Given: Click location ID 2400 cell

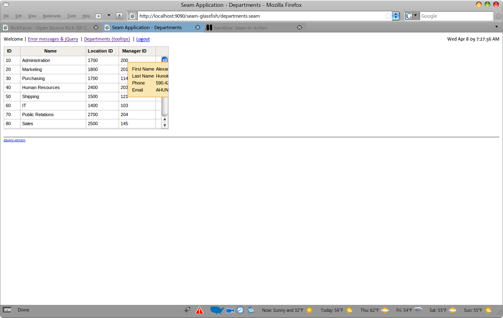Looking at the screenshot, I should pos(102,87).
